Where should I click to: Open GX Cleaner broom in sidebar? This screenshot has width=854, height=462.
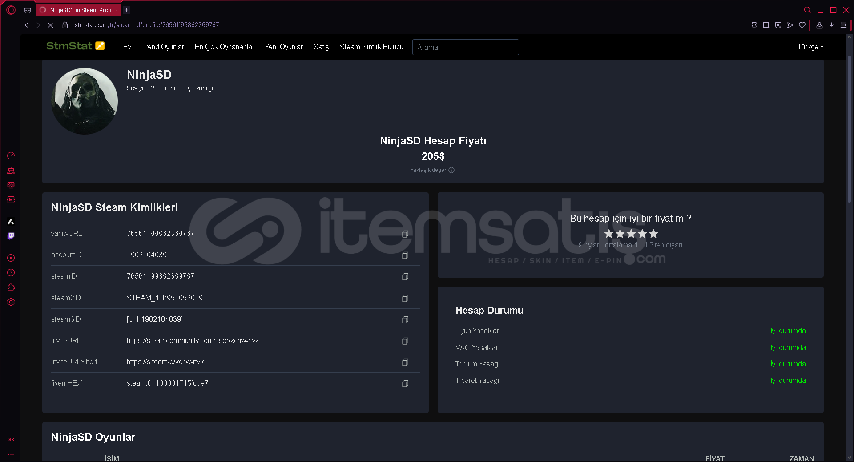click(11, 171)
